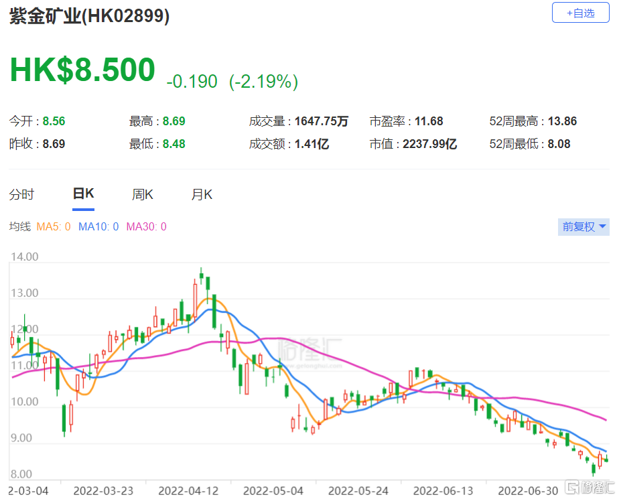Viewport: 619px width, 499px height.
Task: Click the 14.00 price axis label
Action: pos(25,257)
